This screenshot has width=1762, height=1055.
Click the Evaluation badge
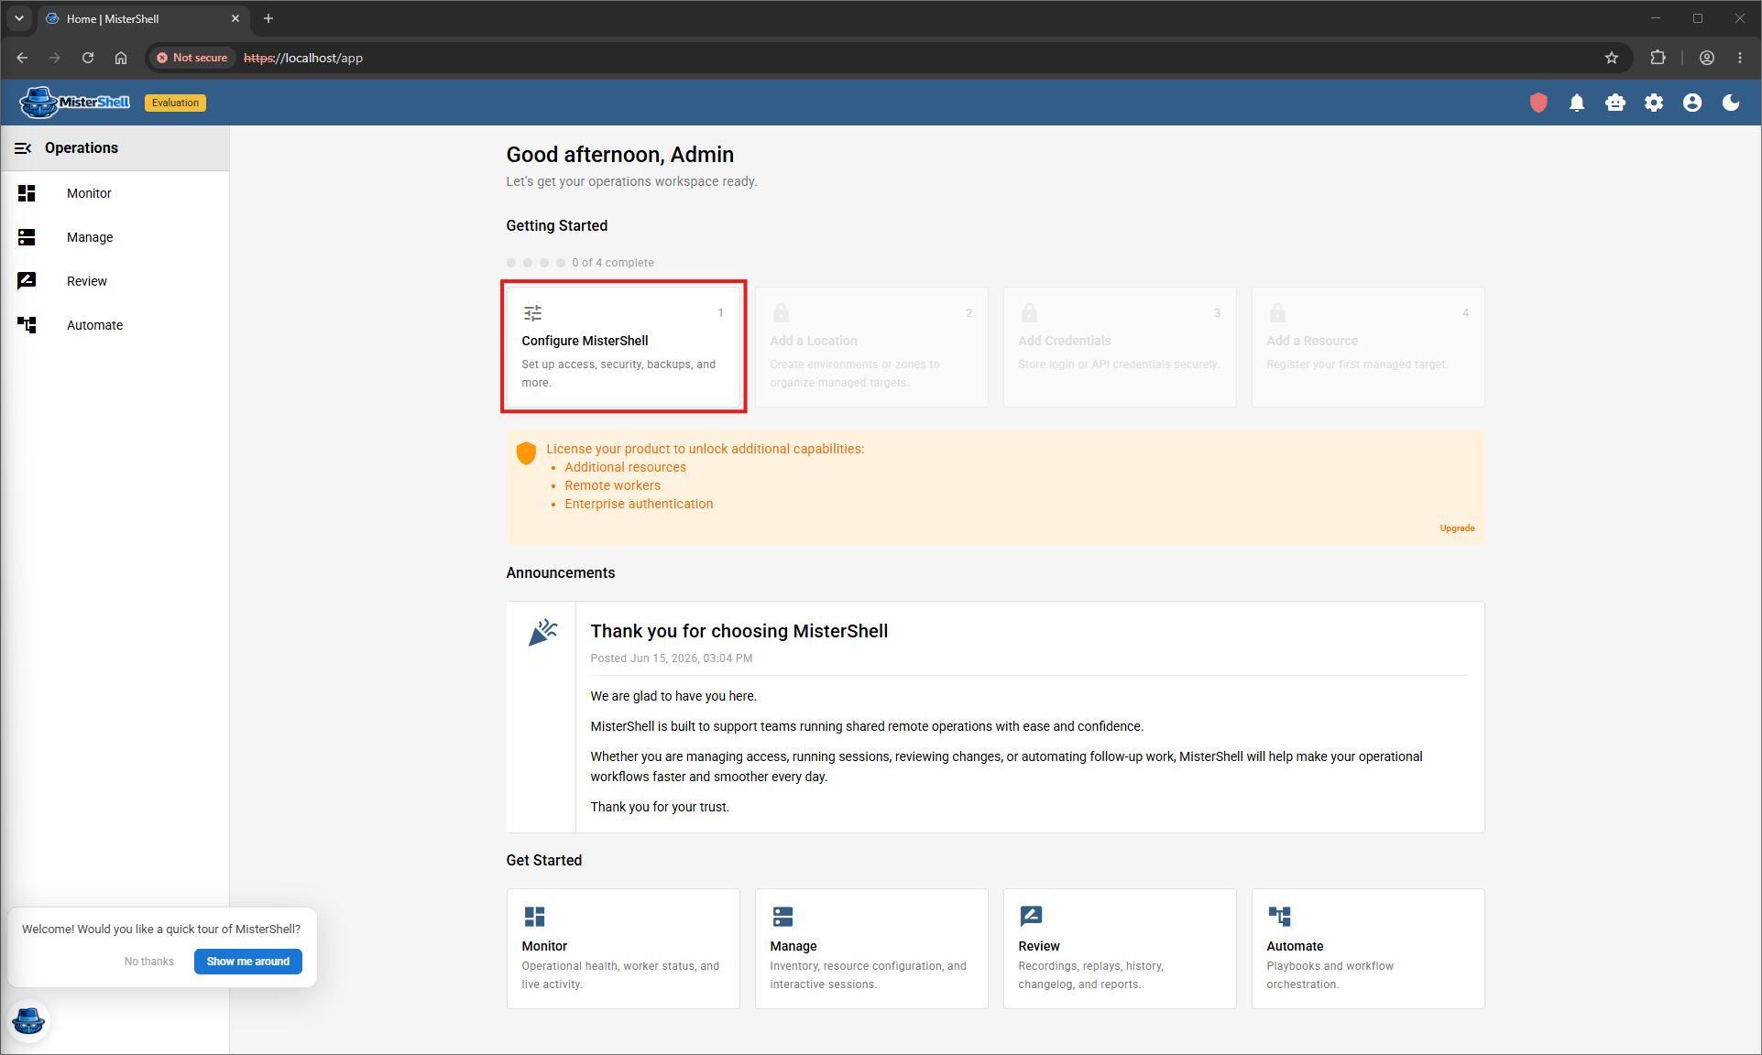(175, 103)
